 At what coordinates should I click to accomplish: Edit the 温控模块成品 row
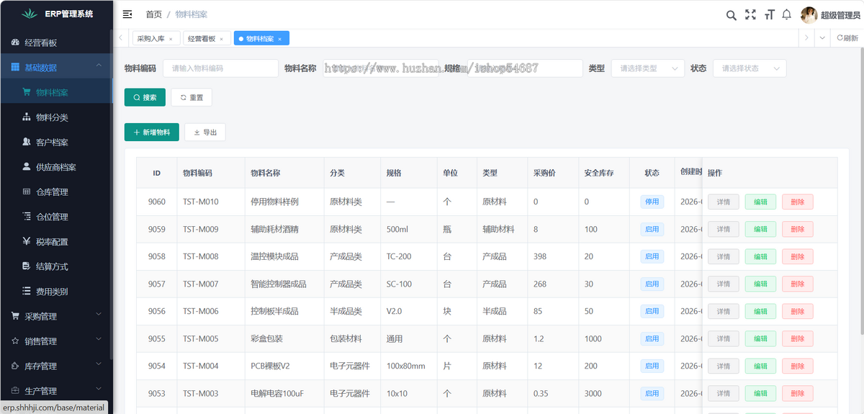[x=760, y=256]
